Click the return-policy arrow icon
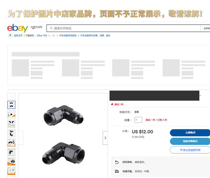Viewport: 210px width, 178px height. click(x=117, y=162)
